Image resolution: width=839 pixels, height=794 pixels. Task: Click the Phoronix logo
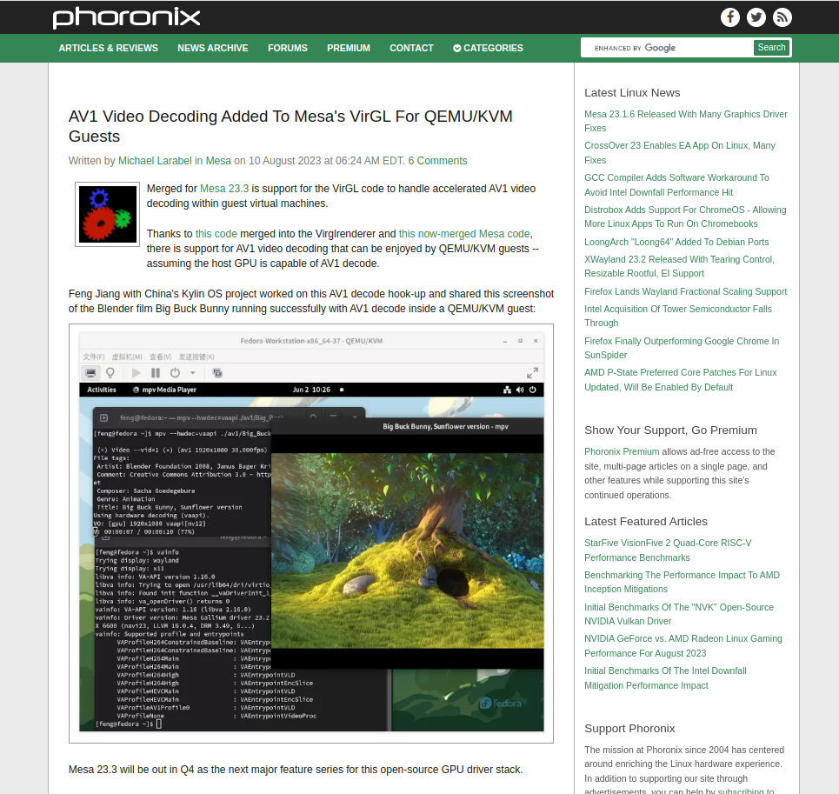(126, 17)
